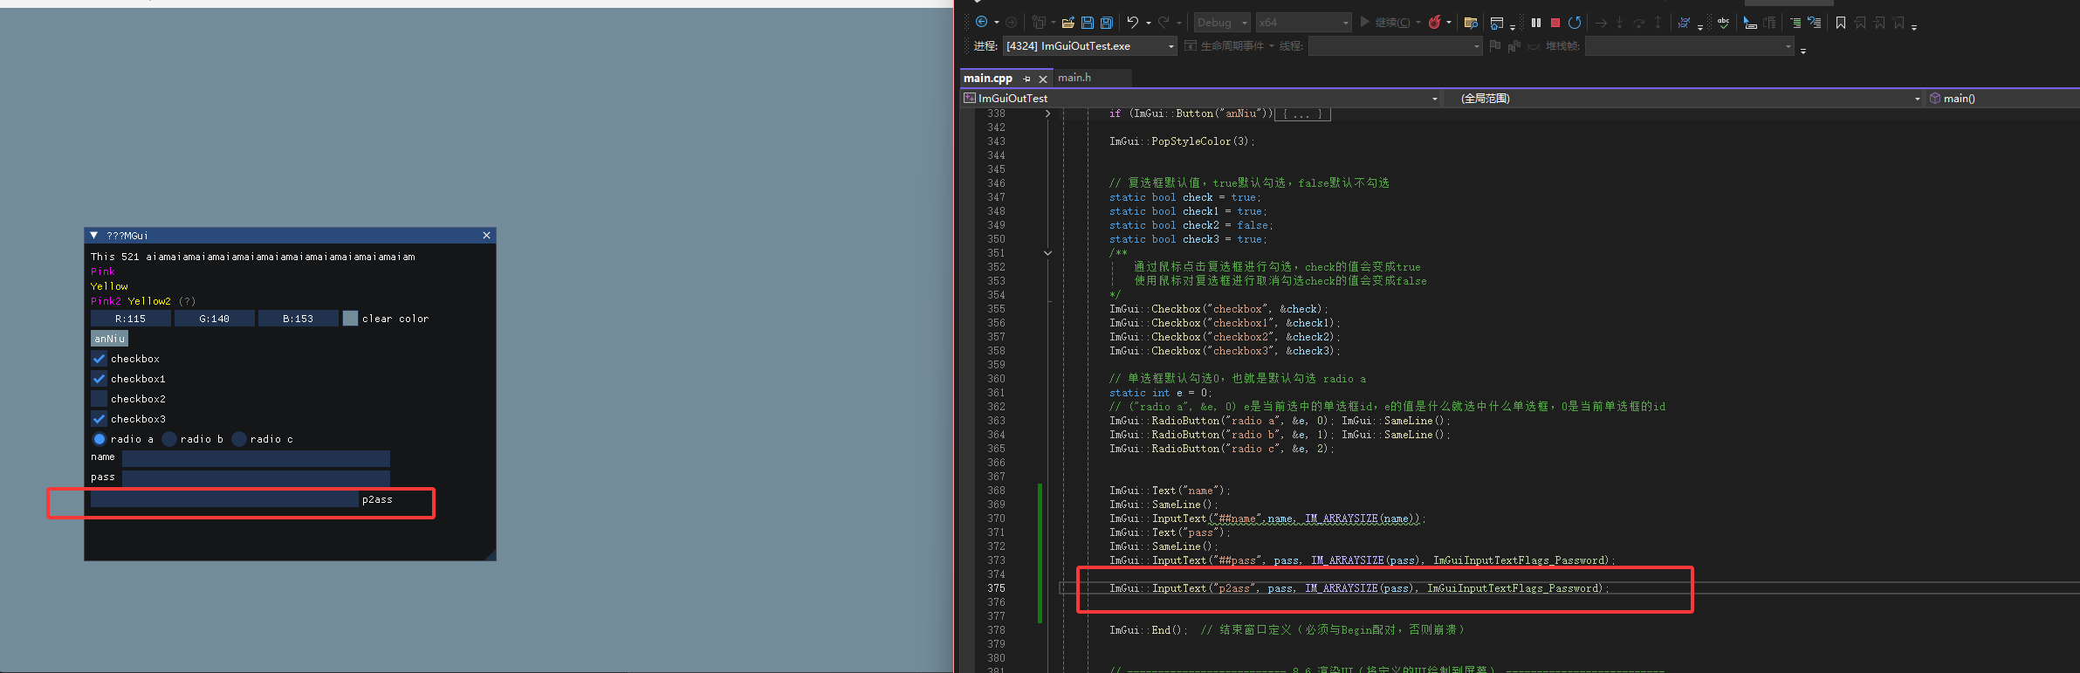
Task: Open the x64 platform dropdown
Action: tap(1303, 23)
